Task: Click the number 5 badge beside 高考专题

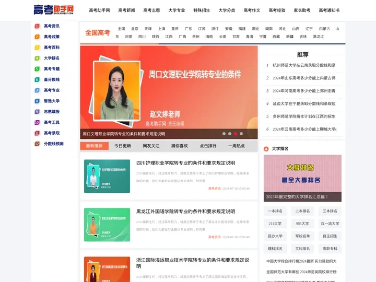Action: [37, 69]
